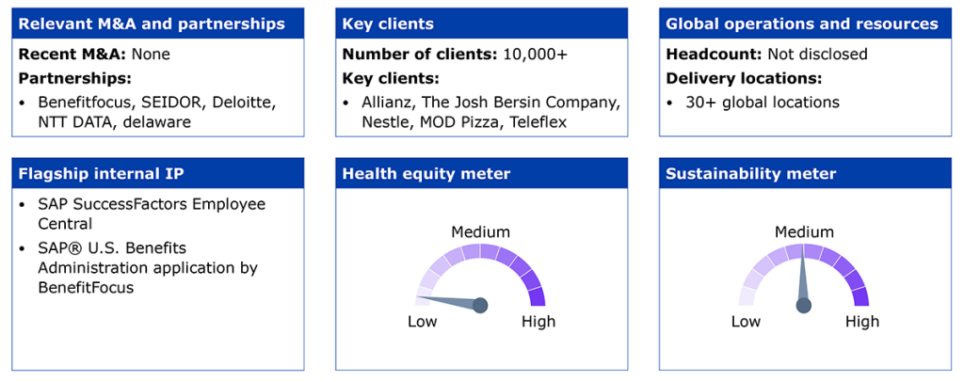964x381 pixels.
Task: Click the Number of clients 10,000+ text
Action: [455, 54]
